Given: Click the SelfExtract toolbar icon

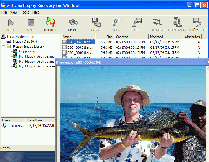Looking at the screenshot, I should pyautogui.click(x=198, y=22).
